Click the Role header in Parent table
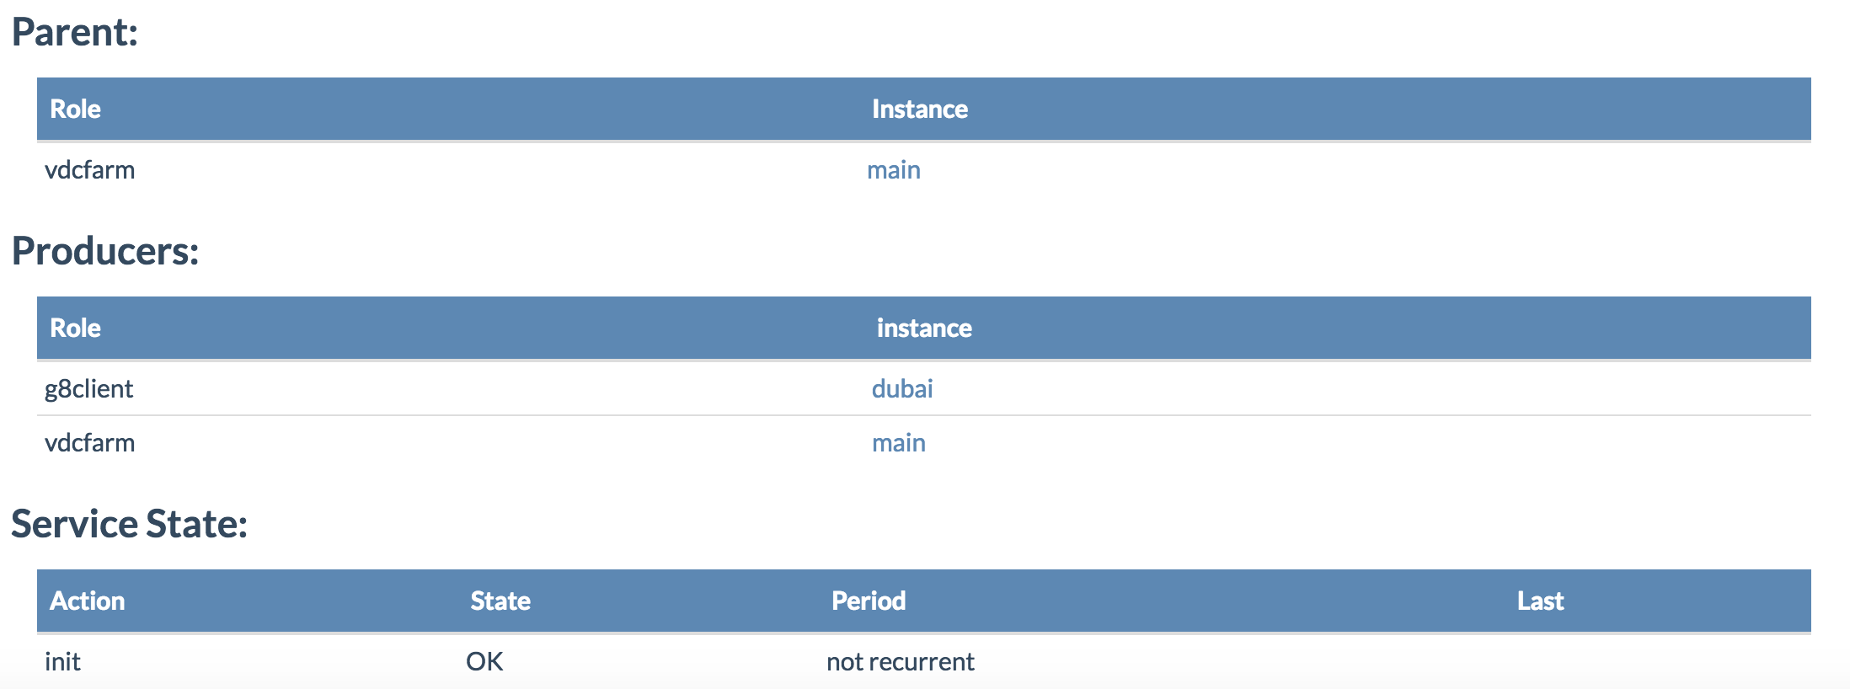 coord(75,109)
